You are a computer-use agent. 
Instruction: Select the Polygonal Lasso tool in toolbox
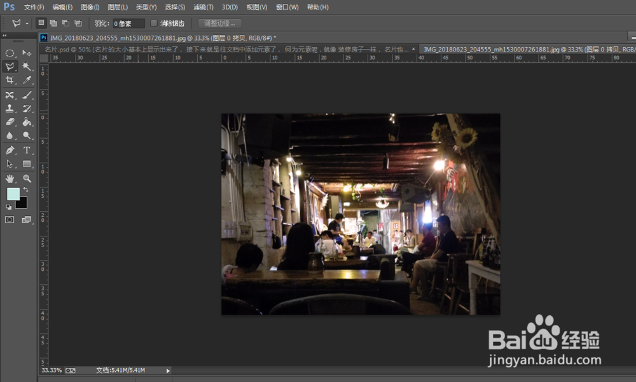coord(10,67)
